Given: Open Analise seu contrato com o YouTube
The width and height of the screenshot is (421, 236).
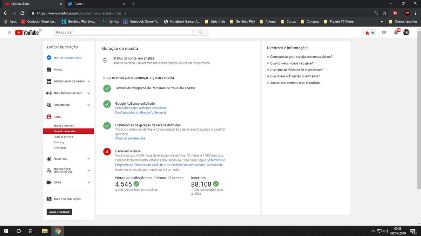Looking at the screenshot, I should [x=294, y=83].
